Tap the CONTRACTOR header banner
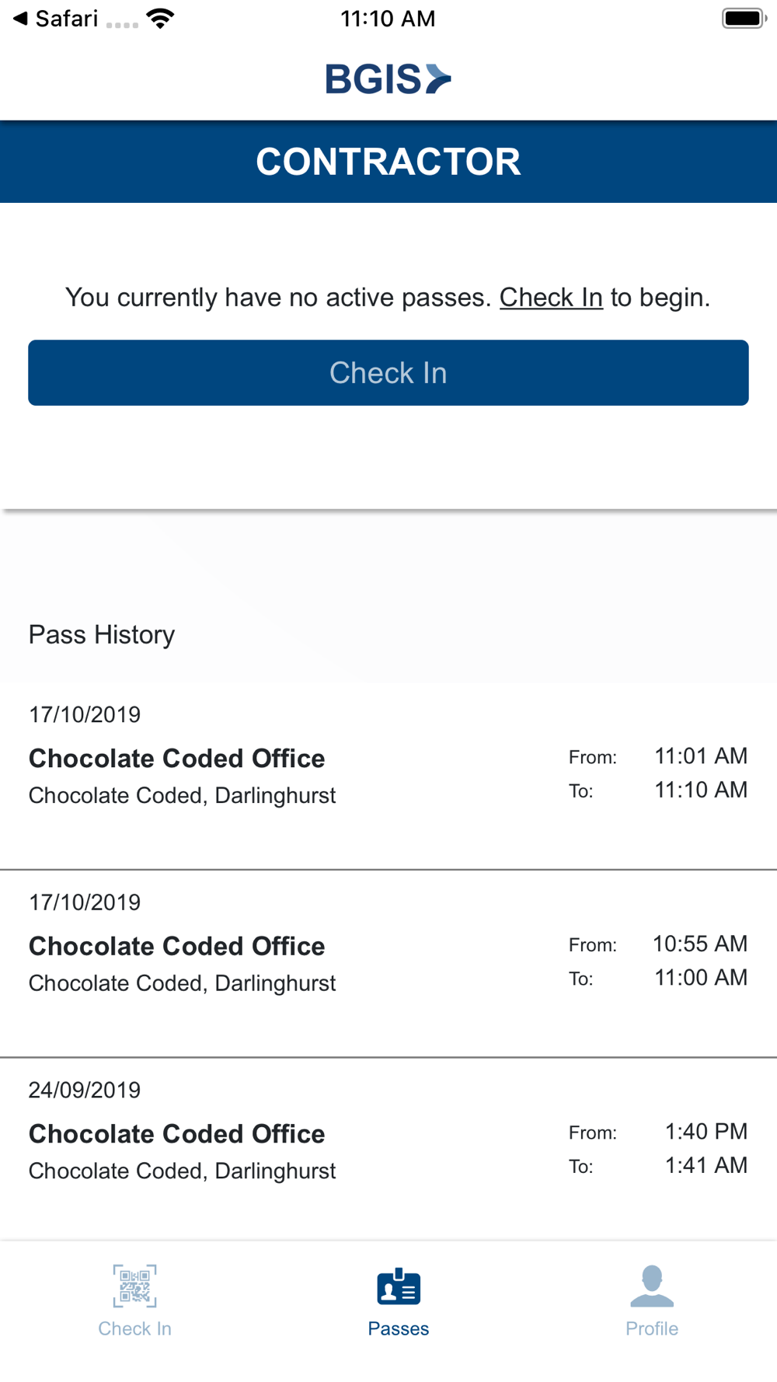The image size is (777, 1382). [388, 162]
